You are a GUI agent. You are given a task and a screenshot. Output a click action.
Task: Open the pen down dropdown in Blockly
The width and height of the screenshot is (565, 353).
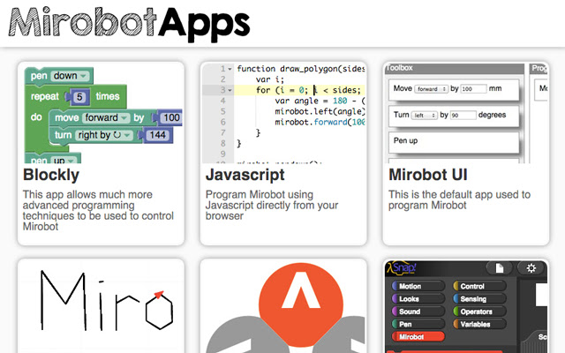pos(70,76)
